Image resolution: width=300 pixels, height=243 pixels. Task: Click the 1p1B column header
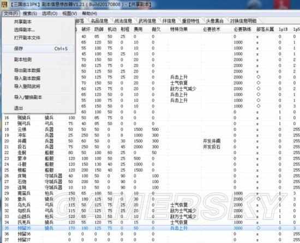pyautogui.click(x=283, y=29)
